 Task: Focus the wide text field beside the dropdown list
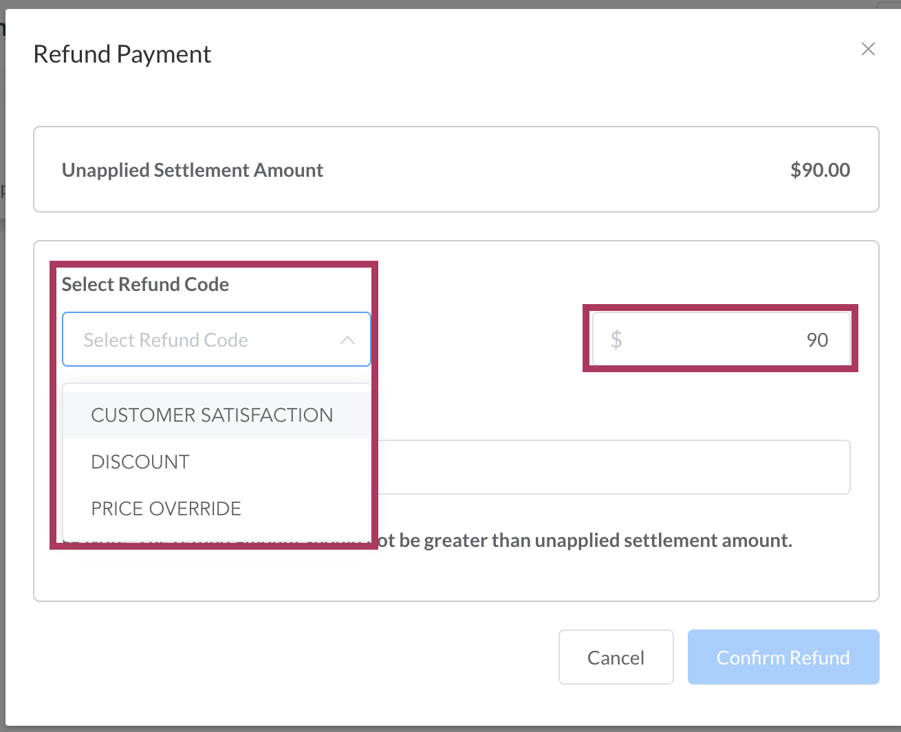click(612, 467)
